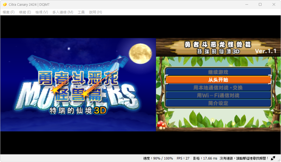Open the 檔案 (F) menu
Screen dimensions: 281x162
(x=8, y=12)
